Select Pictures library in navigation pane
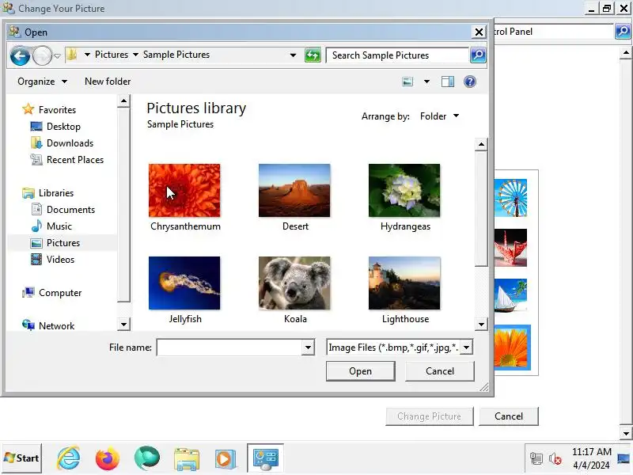The height and width of the screenshot is (475, 633). 63,243
